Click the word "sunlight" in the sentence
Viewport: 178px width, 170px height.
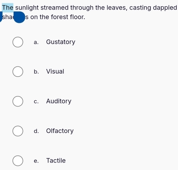pos(27,8)
